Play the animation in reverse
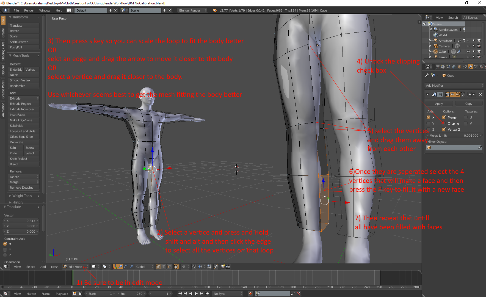The width and height of the screenshot is (486, 297). (191, 293)
